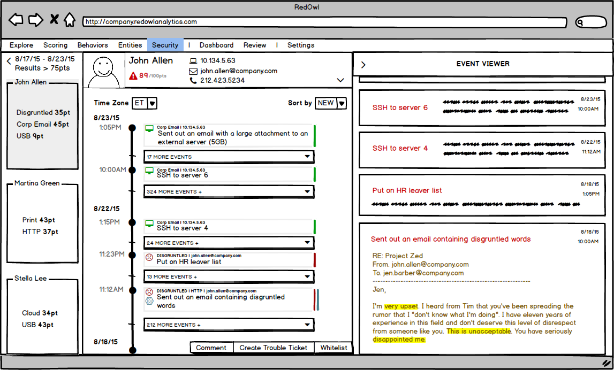Viewport: 614px width, 370px height.
Task: Expand 13 MORE EVENTS
Action: coord(229,276)
